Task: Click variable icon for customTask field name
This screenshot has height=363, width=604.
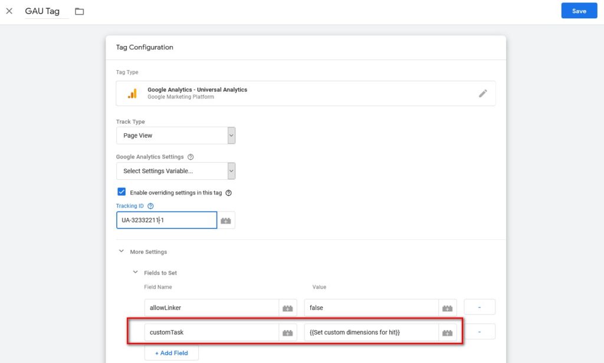Action: tap(287, 332)
